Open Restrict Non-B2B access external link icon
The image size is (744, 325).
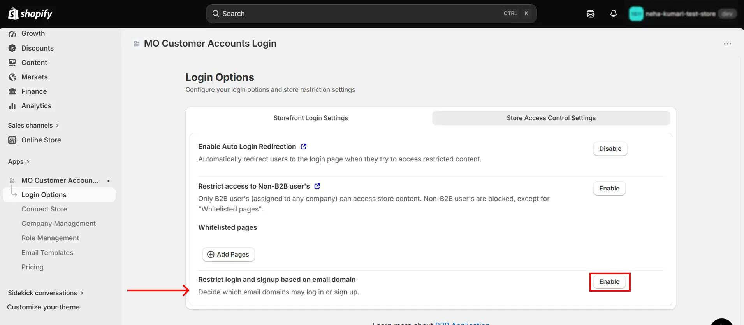click(x=317, y=186)
